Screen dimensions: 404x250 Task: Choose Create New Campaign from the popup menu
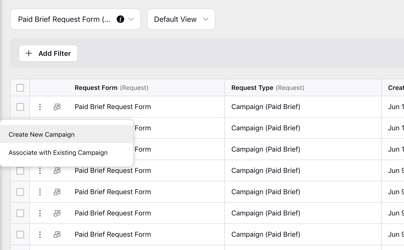click(x=67, y=134)
